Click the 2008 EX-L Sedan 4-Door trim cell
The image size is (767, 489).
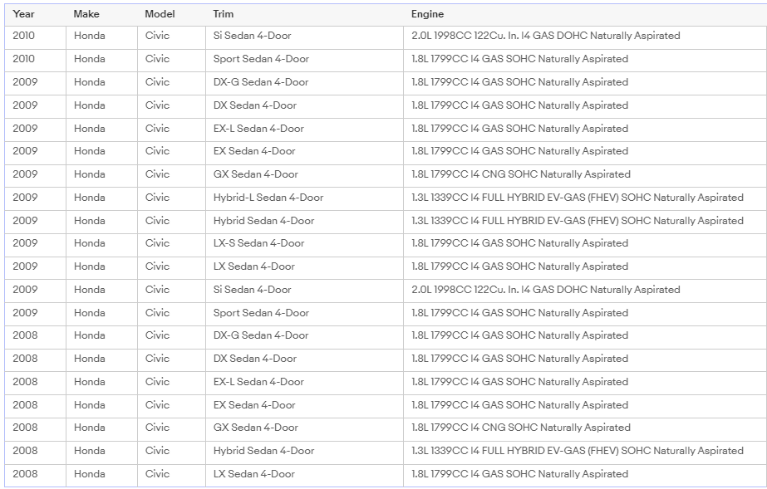tap(258, 382)
